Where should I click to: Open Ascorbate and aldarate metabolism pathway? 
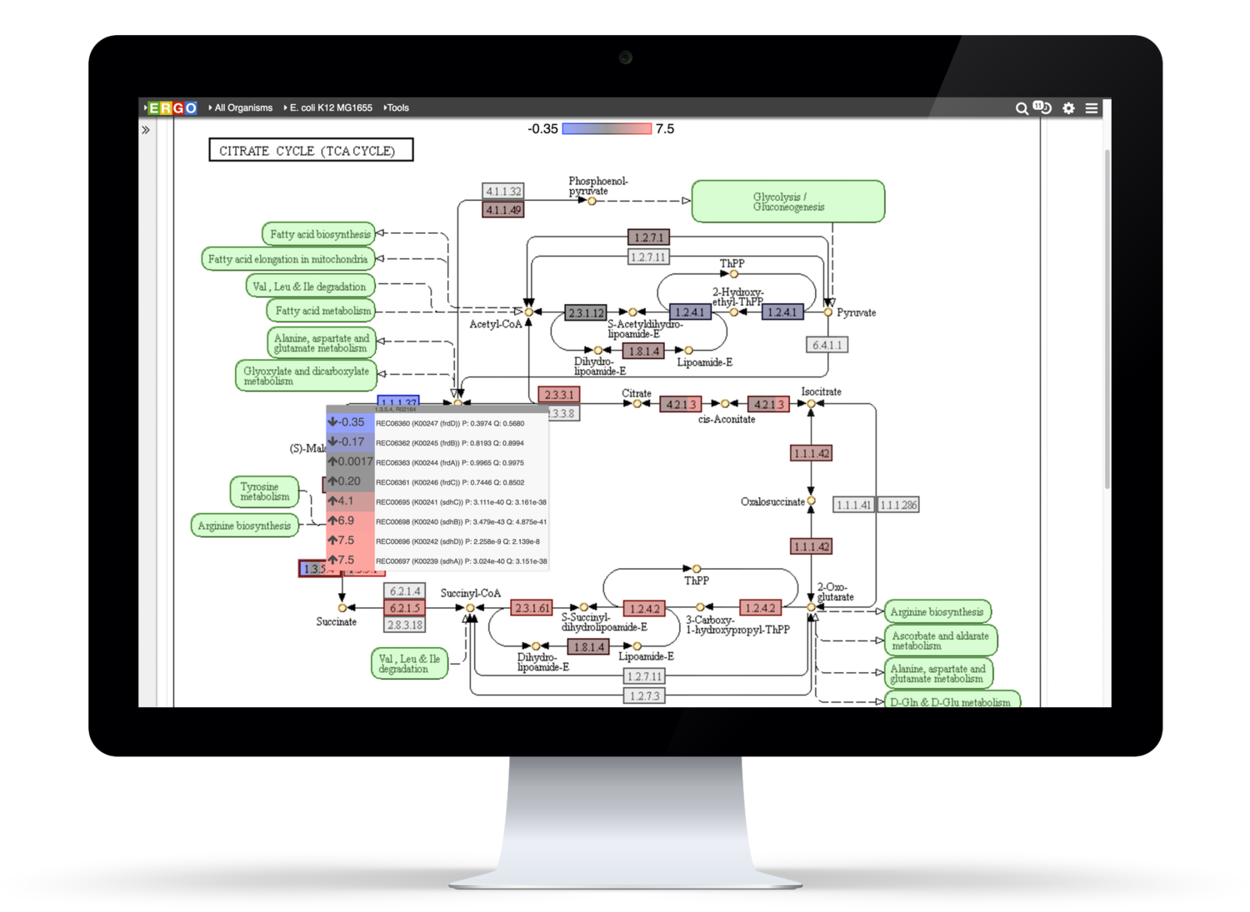click(940, 640)
